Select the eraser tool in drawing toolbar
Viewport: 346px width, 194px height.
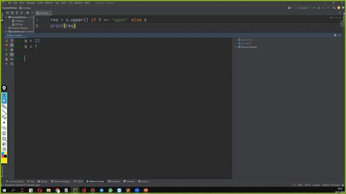pos(4,117)
